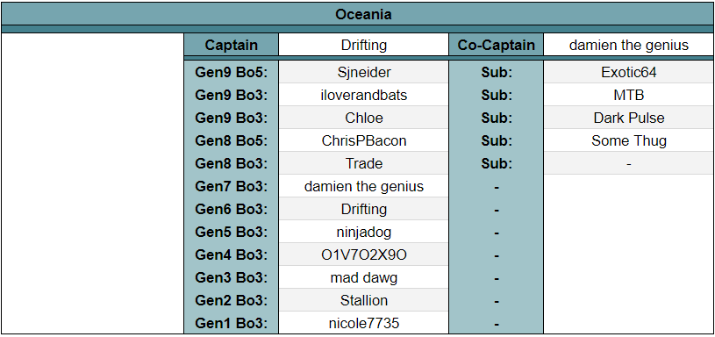Select player ninjadog in Gen5 Bo3

(364, 232)
